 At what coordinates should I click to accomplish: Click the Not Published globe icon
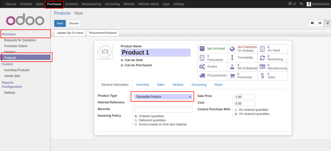232,49
